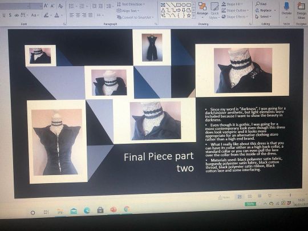Click the Increase Font Size icon
The image size is (308, 231).
[46, 6]
